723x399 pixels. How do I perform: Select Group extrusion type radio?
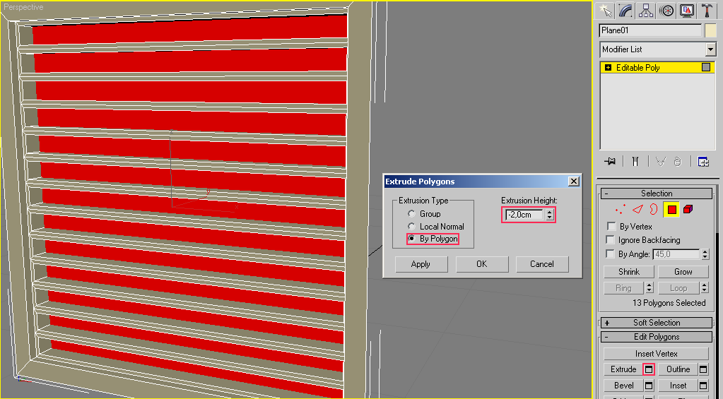coord(411,214)
